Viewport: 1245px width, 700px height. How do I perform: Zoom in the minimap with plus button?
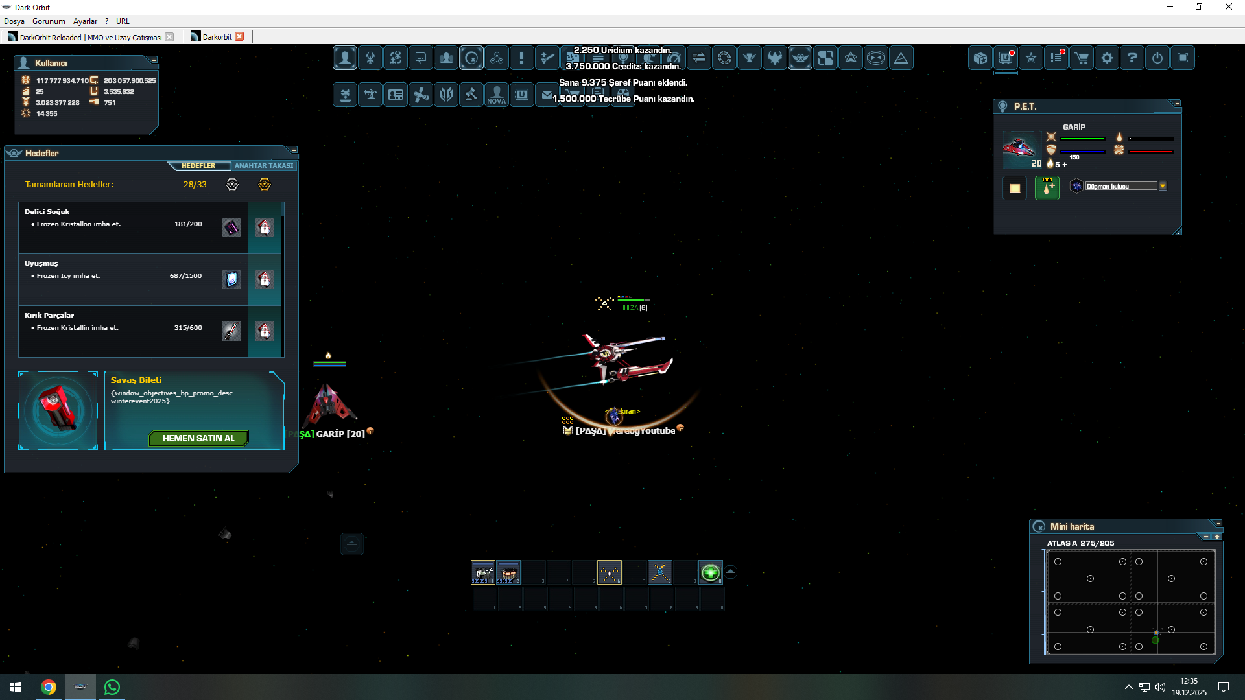coord(1217,537)
